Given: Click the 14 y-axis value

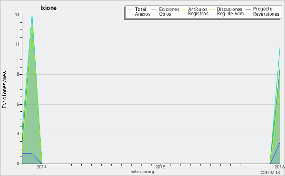Looking at the screenshot, I should pos(17,15).
